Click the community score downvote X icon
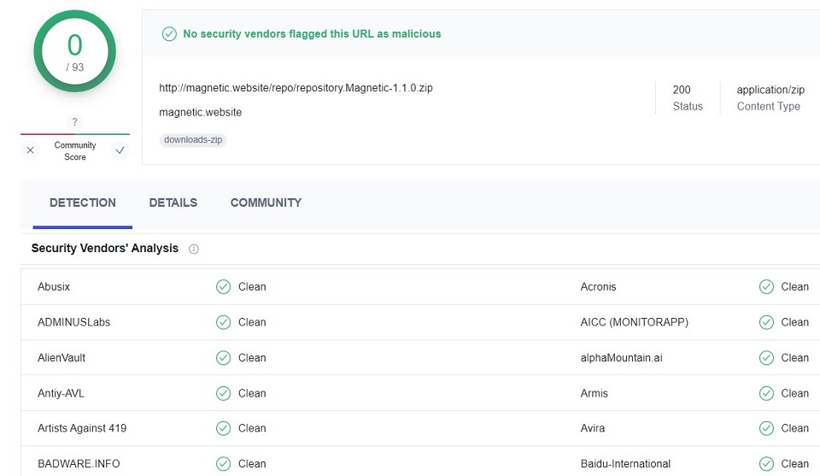This screenshot has height=476, width=820. pos(31,150)
